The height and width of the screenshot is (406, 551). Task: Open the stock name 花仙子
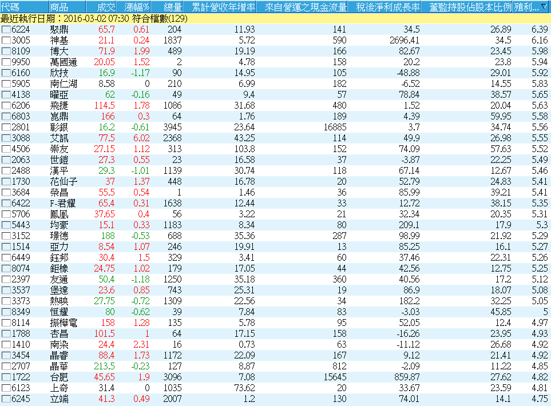coord(64,182)
